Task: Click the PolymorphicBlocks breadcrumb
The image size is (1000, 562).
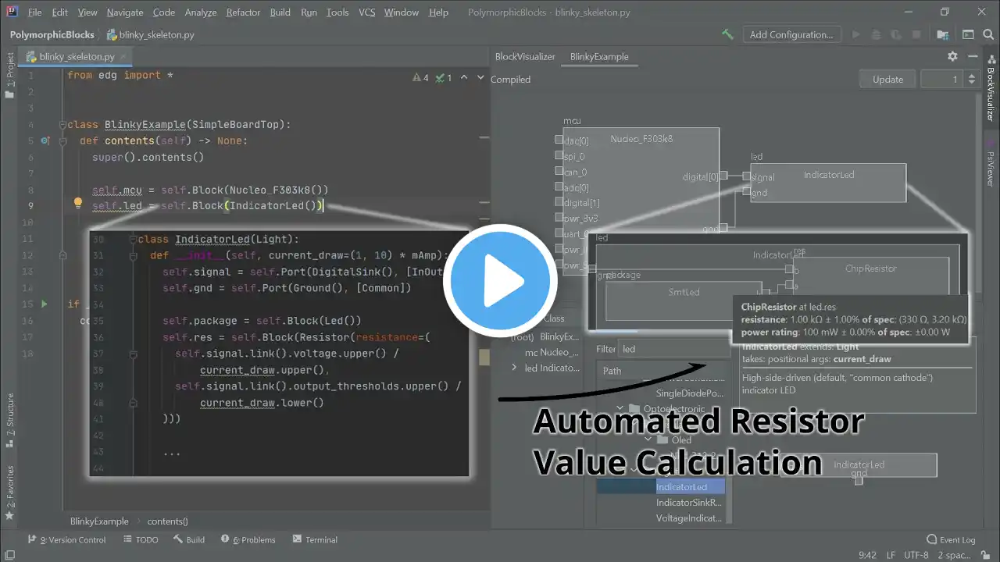Action: 52,34
